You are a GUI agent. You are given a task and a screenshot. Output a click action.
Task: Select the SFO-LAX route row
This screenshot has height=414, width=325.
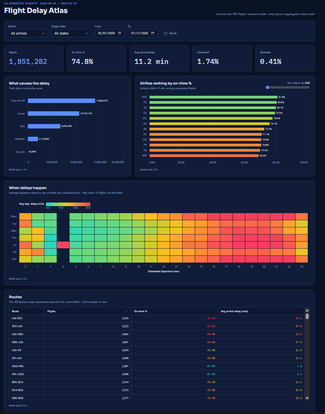click(157, 326)
